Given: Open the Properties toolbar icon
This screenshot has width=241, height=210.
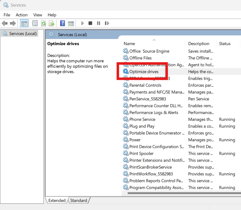Looking at the screenshot, I should tap(35, 23).
